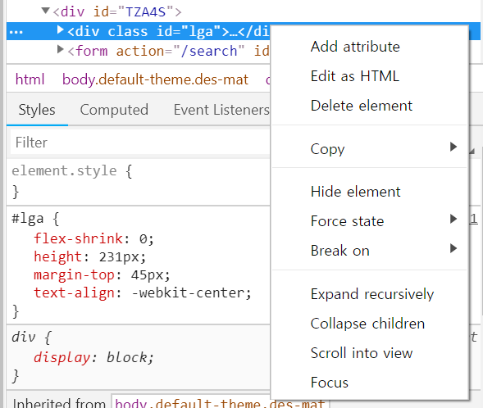
Task: Click the element.style rule header
Action: (x=72, y=170)
